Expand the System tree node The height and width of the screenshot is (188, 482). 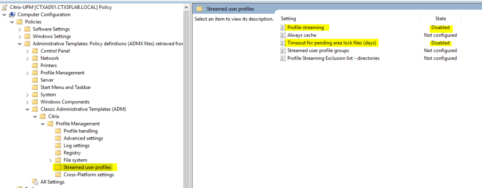click(27, 94)
